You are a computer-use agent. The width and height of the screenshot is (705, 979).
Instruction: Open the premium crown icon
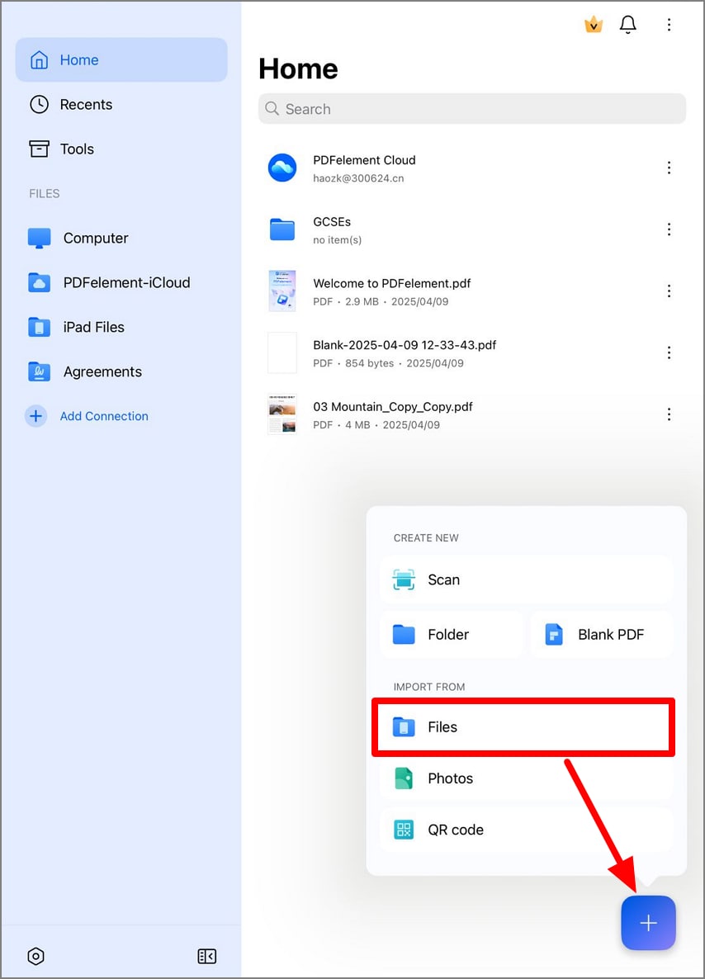[594, 24]
